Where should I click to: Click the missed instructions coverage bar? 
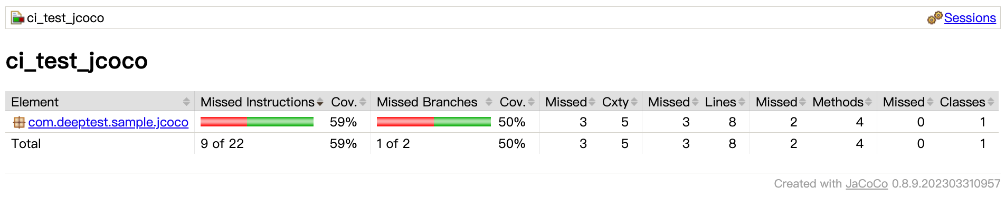(257, 122)
